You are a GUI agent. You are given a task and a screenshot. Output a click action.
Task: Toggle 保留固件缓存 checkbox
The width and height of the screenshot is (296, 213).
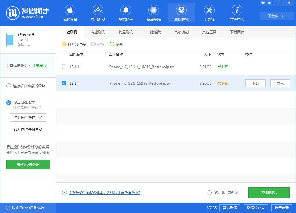click(9, 103)
